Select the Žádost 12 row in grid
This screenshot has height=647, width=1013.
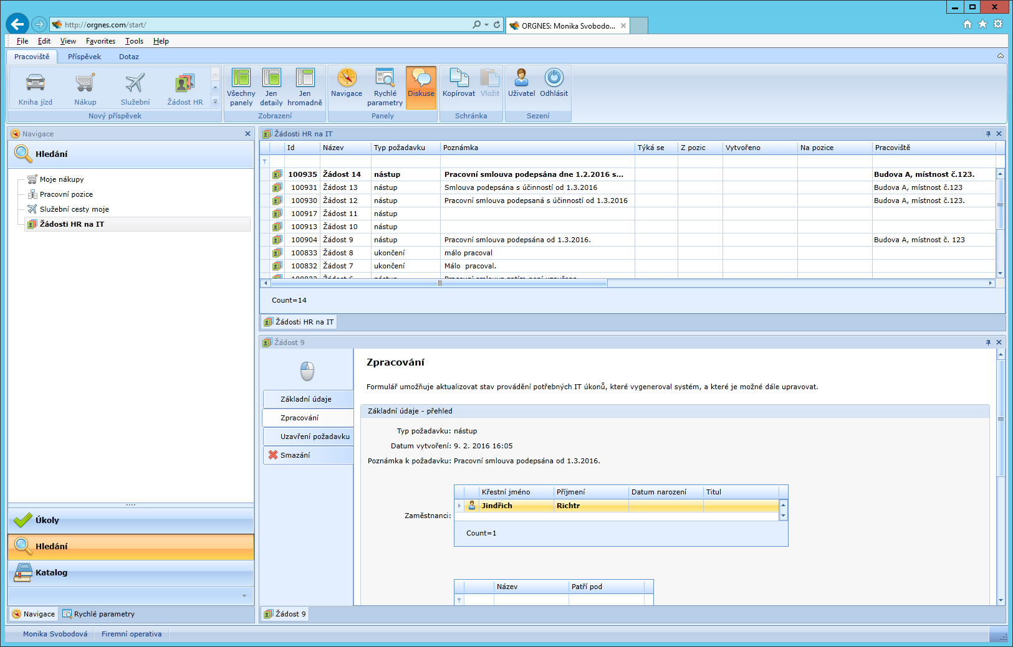pos(340,201)
